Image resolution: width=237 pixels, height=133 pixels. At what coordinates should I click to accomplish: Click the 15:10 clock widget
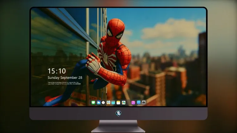tap(57, 71)
